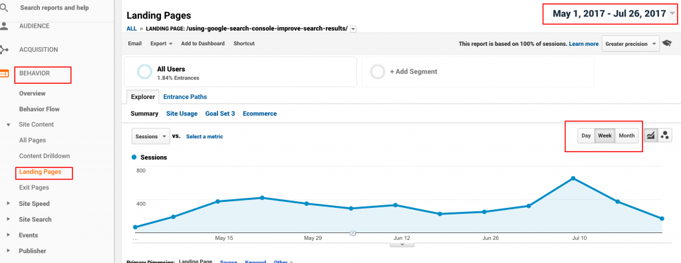Screen dimensions: 681x263
Task: Select the Site Usage sub-tab
Action: point(182,114)
